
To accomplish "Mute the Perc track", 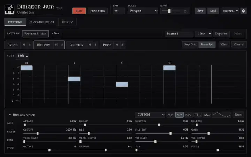I will (117, 45).
